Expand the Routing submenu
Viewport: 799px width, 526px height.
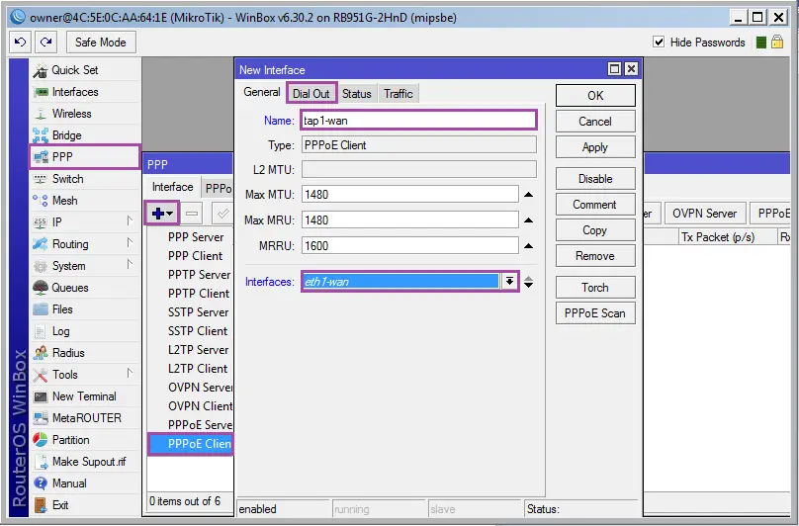pyautogui.click(x=130, y=242)
